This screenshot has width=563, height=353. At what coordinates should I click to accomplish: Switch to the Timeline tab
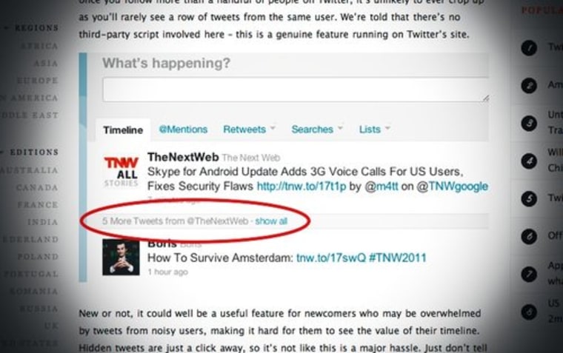tap(123, 130)
